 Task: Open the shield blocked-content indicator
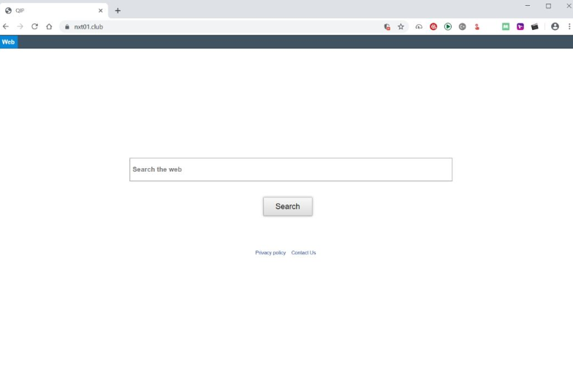[x=387, y=26]
